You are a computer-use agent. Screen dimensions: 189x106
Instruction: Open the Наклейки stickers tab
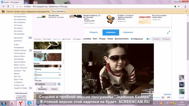(x=87, y=39)
